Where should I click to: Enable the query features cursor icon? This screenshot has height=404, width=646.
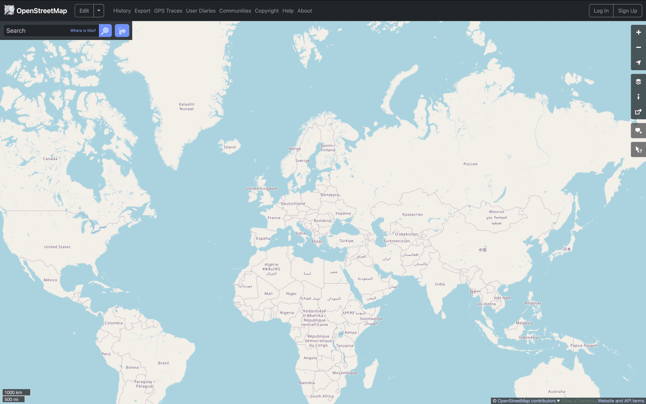[x=638, y=149]
